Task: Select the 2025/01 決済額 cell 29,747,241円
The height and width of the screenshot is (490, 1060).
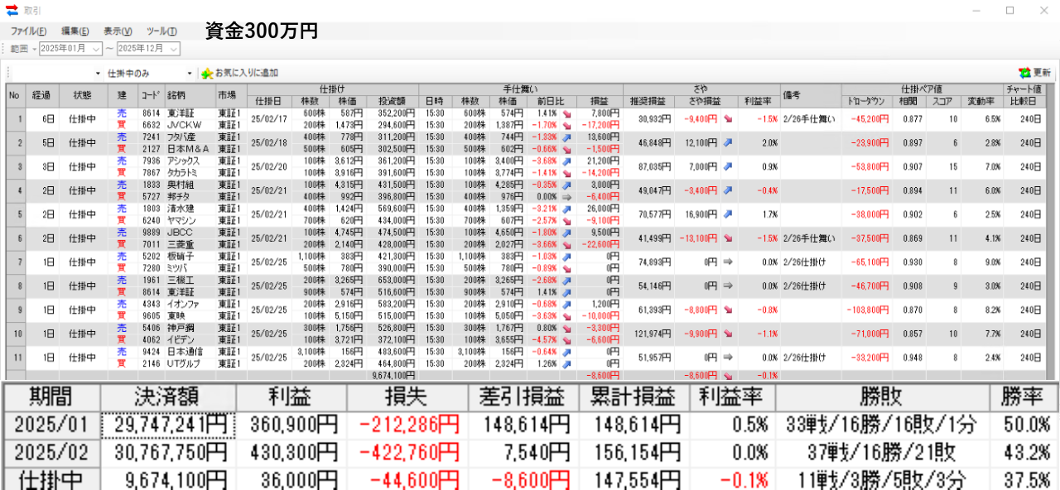Action: coord(168,425)
